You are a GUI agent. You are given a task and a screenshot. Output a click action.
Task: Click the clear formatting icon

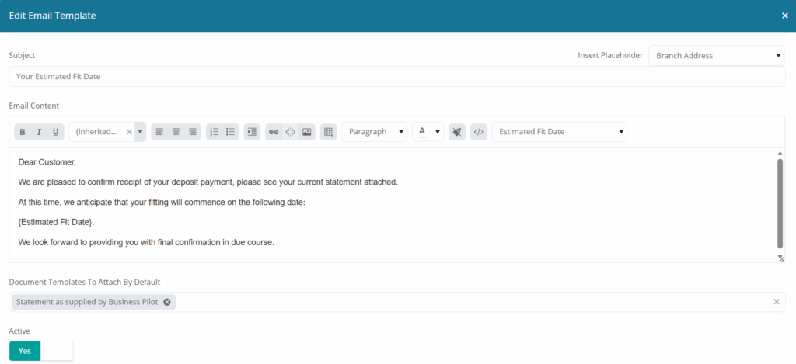tap(457, 132)
